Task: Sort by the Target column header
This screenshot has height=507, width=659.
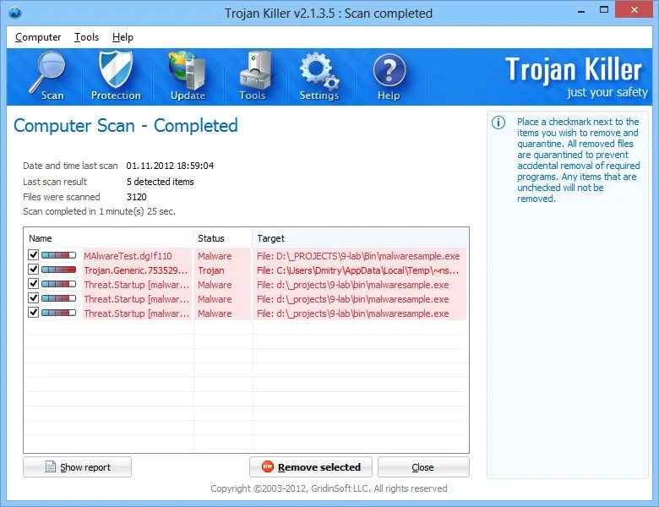Action: click(360, 238)
